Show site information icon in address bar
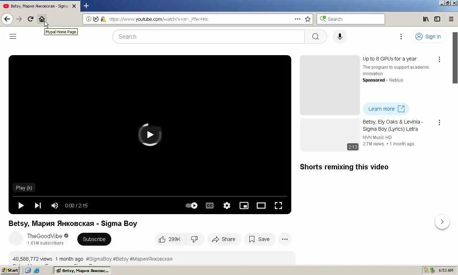The image size is (458, 275). coord(89,19)
